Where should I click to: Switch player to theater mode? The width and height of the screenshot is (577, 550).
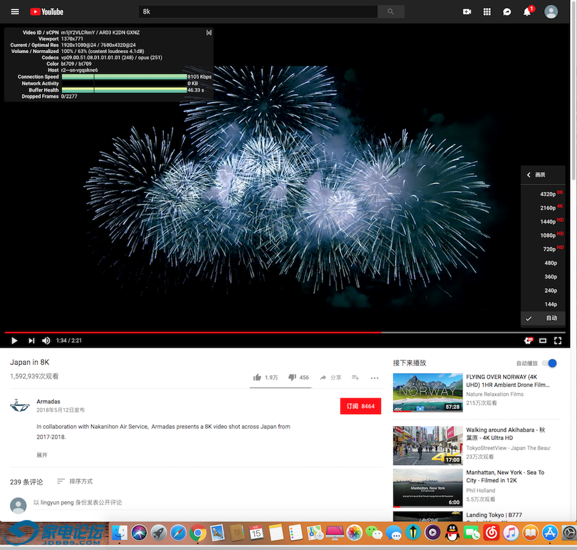(543, 341)
